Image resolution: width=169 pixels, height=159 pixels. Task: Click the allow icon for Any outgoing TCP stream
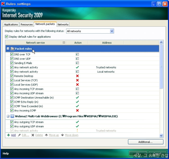click(x=77, y=122)
